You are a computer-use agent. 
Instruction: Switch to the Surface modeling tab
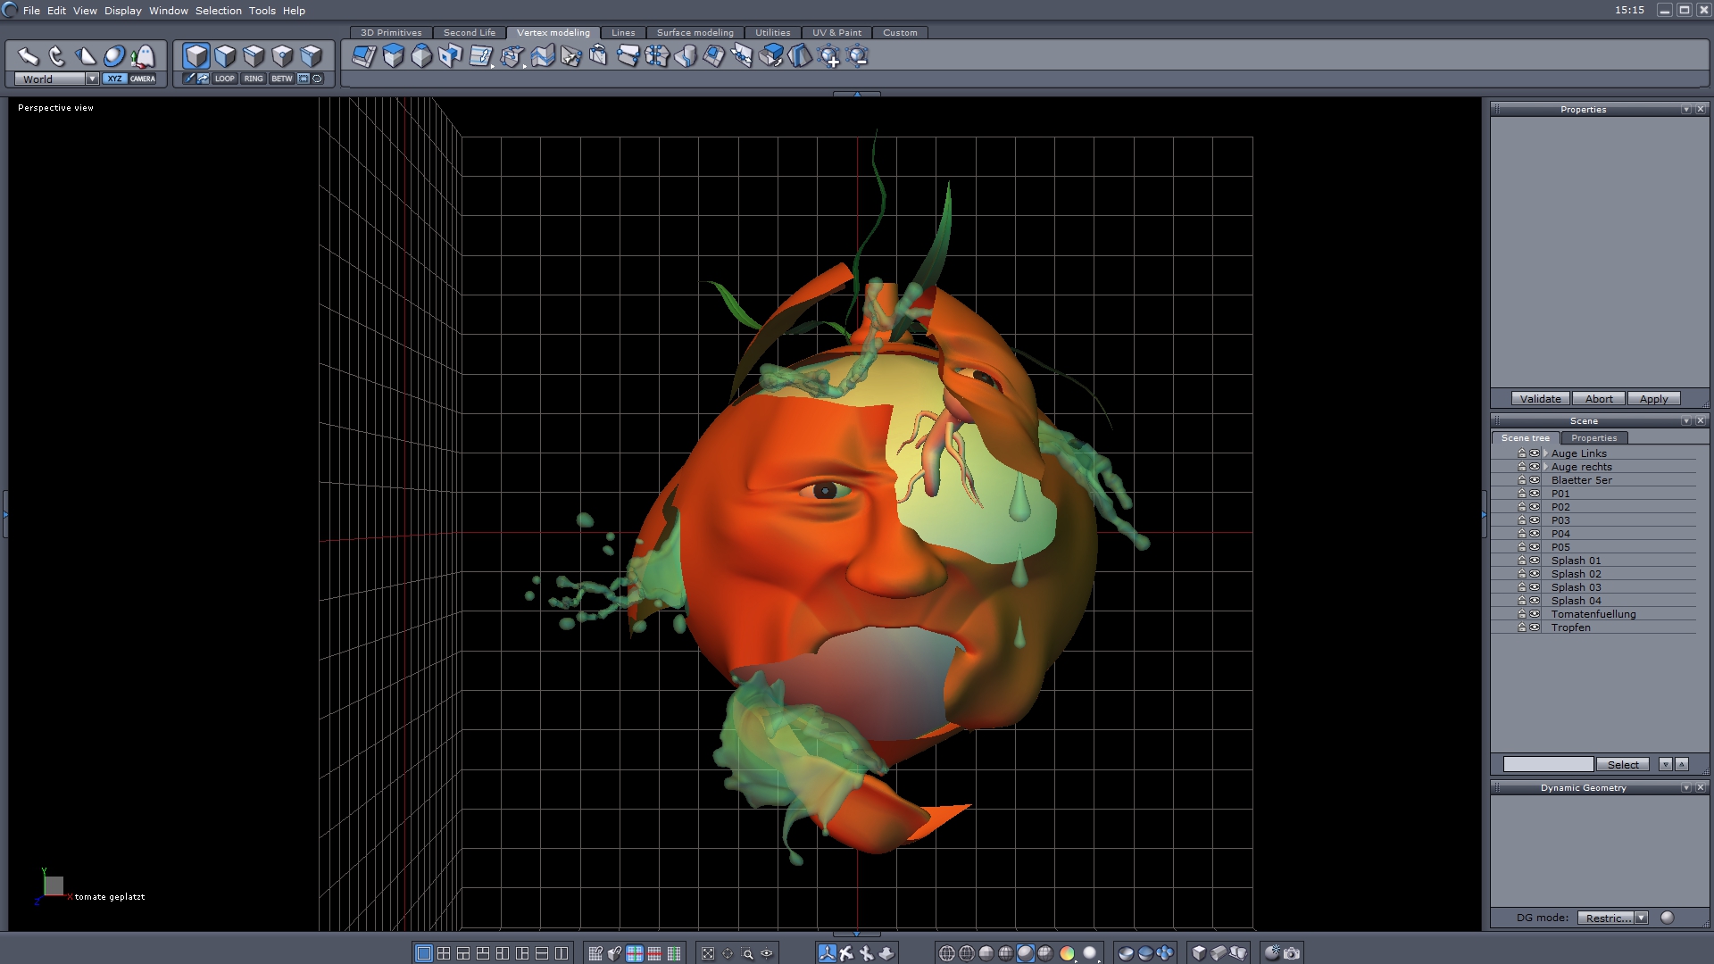click(695, 32)
